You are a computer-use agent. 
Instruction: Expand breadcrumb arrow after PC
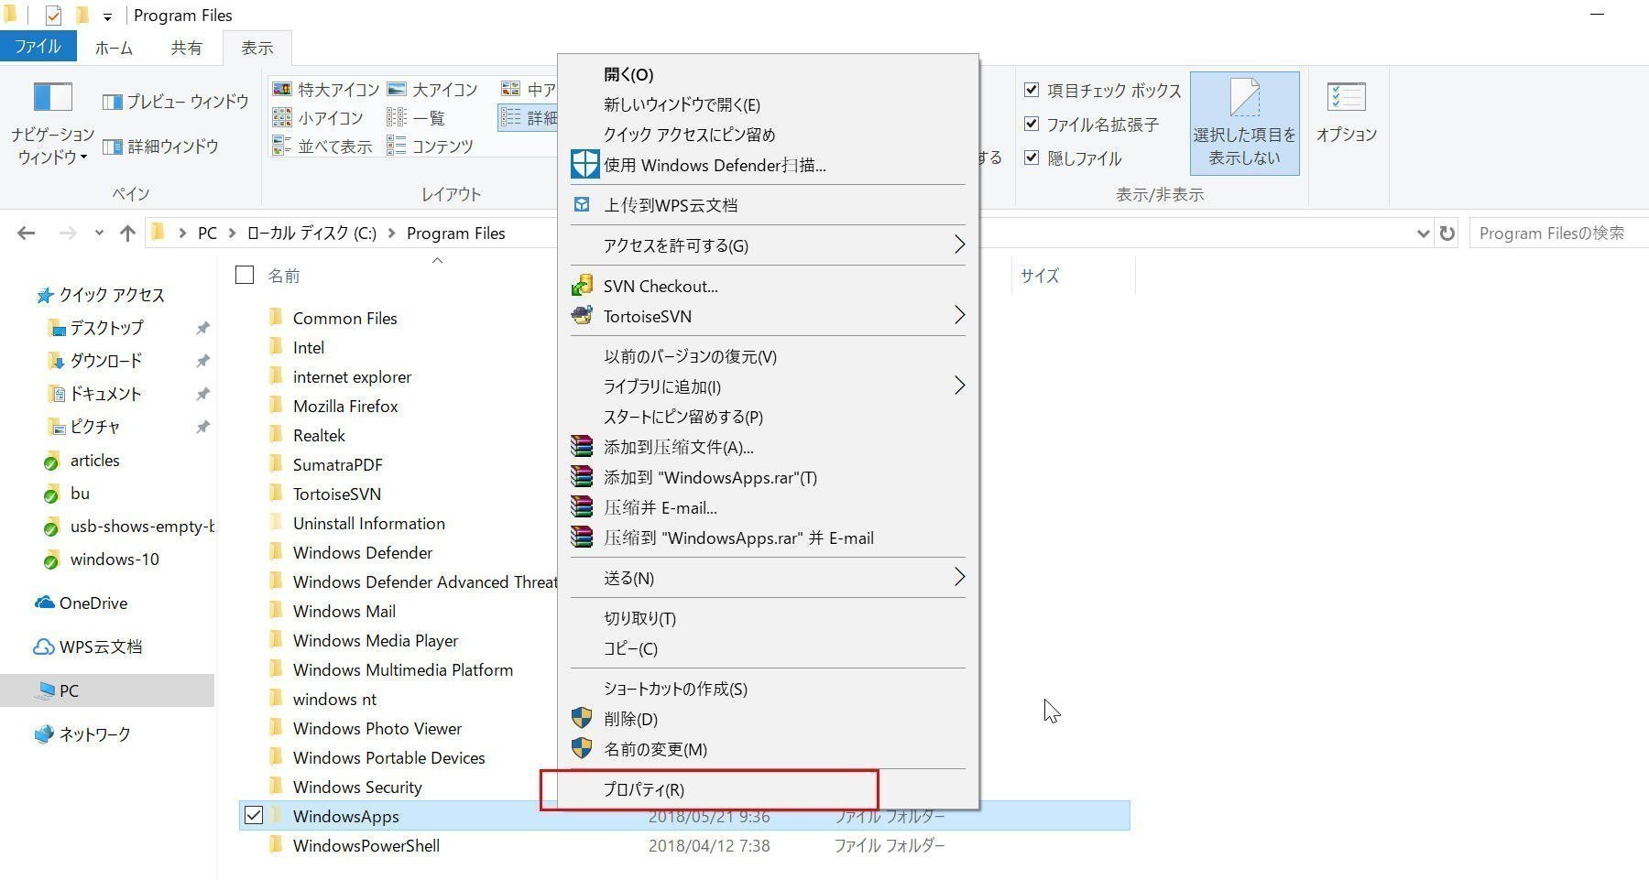click(x=233, y=234)
